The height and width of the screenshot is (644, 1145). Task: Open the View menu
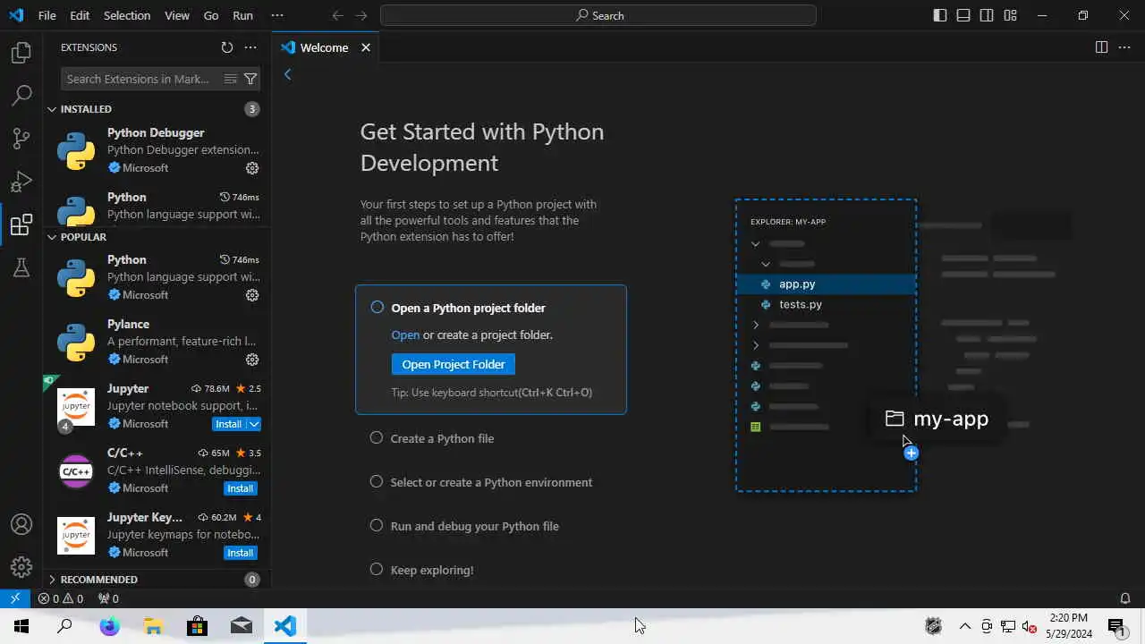pyautogui.click(x=177, y=15)
